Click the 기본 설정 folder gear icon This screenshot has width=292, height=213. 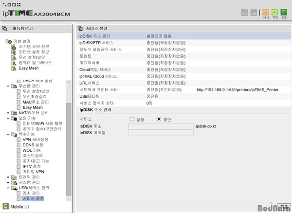[9, 41]
